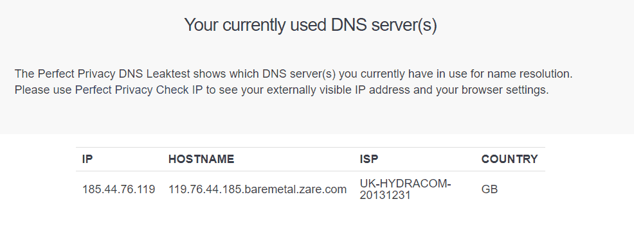Click the word 'currently' in the page heading
634x233 pixels.
point(255,26)
